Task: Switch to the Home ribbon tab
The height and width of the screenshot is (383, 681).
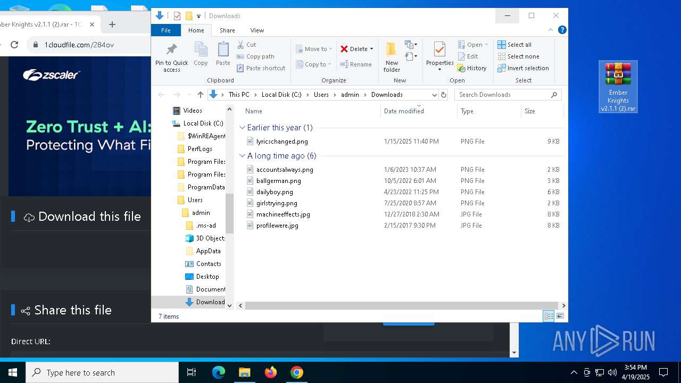Action: pyautogui.click(x=196, y=30)
